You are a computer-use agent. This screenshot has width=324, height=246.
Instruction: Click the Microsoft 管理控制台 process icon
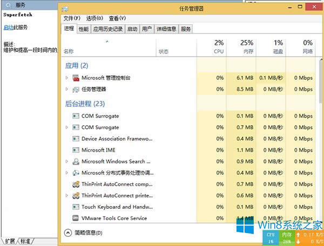(76, 78)
